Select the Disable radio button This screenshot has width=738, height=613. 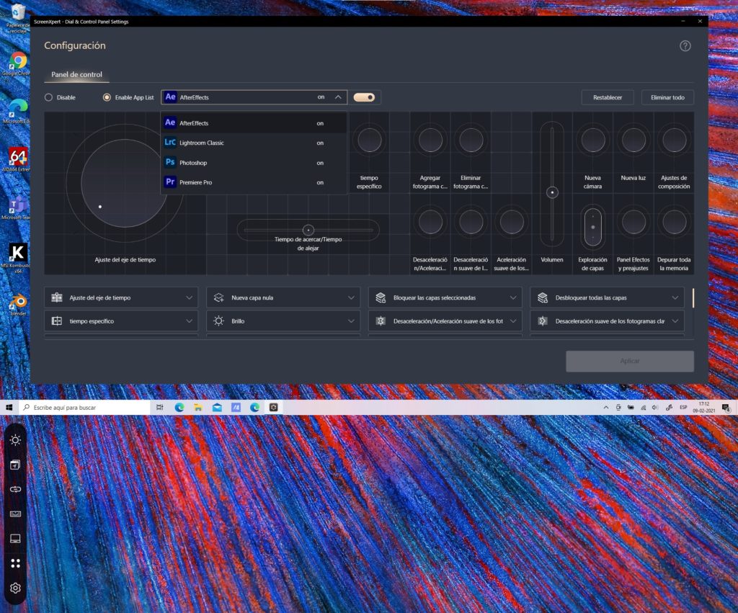49,97
